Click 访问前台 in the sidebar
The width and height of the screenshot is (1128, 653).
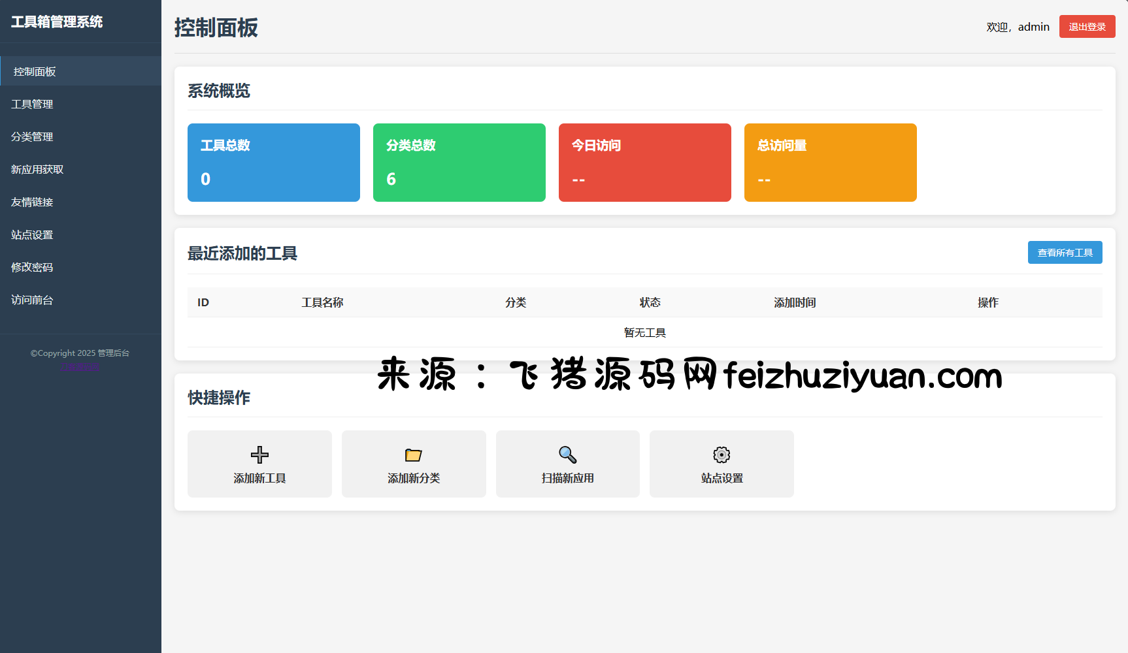[x=33, y=300]
